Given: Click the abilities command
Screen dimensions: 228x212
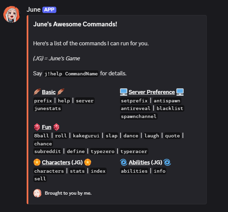Looking at the screenshot, I should [134, 171].
